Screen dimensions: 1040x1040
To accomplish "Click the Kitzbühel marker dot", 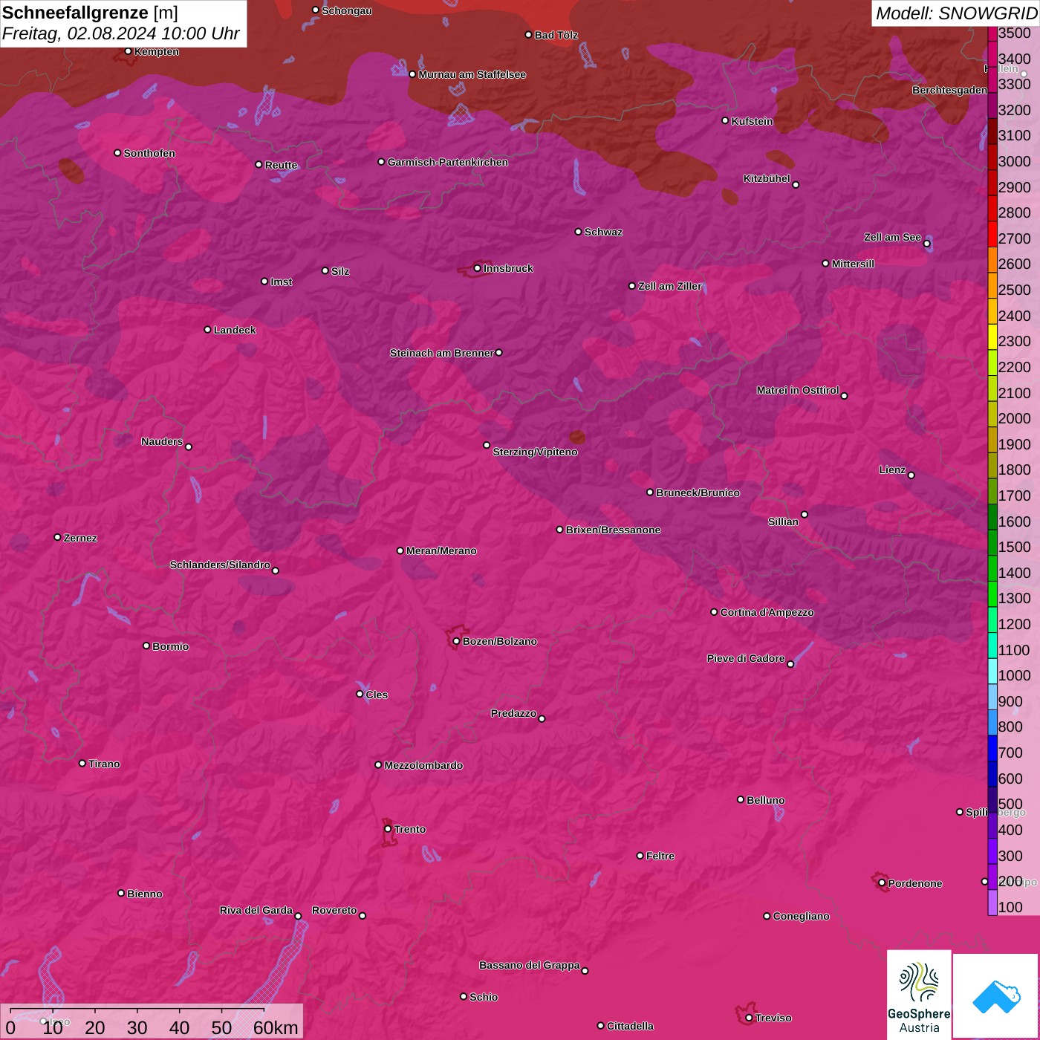I will coord(796,185).
